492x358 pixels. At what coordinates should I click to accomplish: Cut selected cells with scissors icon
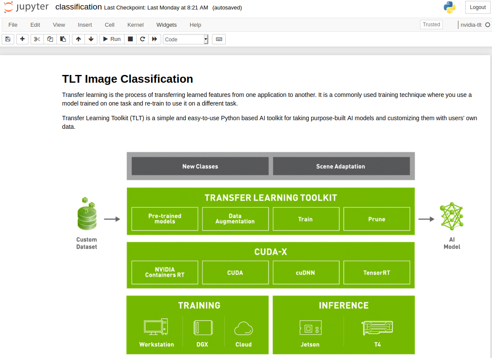click(x=37, y=39)
